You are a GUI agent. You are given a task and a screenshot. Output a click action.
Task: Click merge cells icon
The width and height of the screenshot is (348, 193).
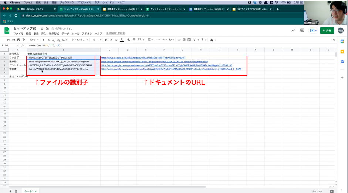pyautogui.click(x=139, y=40)
